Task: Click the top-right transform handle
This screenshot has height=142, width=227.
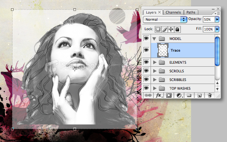Action: (x=137, y=10)
